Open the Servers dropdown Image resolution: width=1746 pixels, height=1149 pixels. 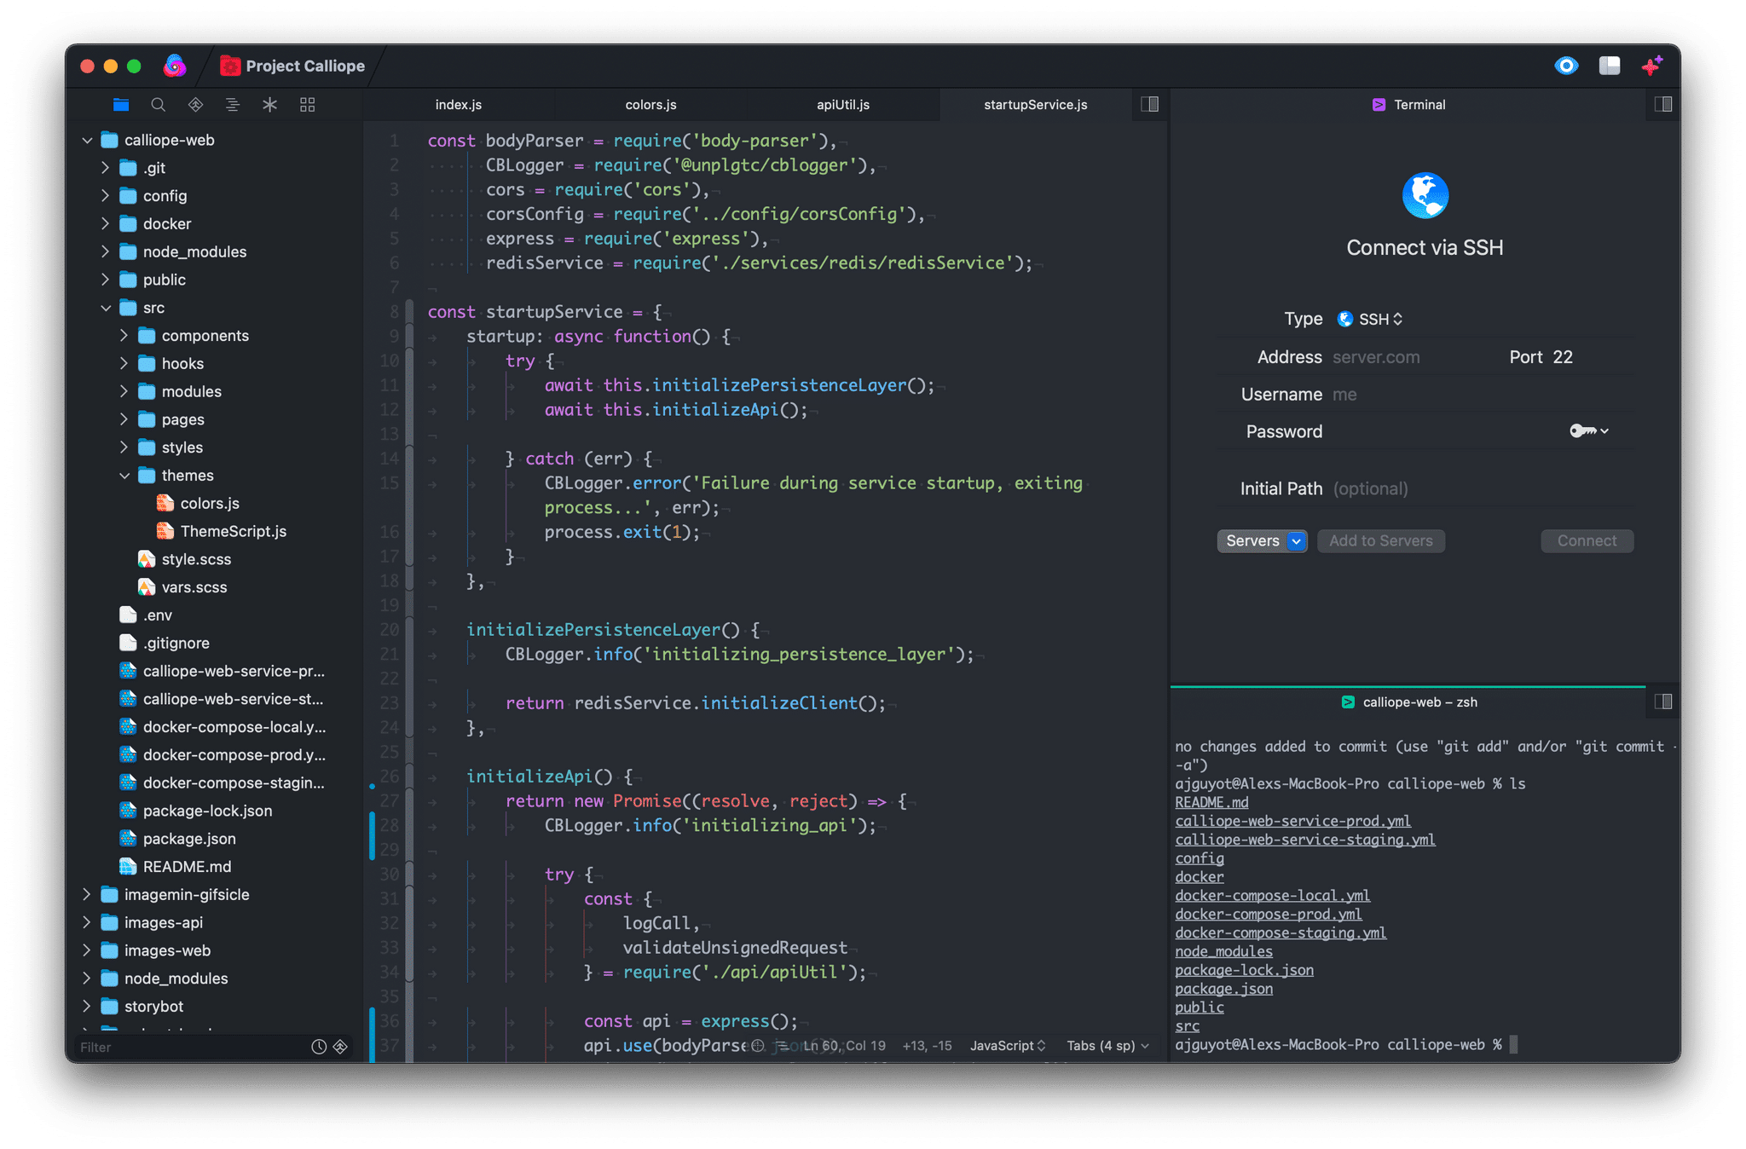1262,540
